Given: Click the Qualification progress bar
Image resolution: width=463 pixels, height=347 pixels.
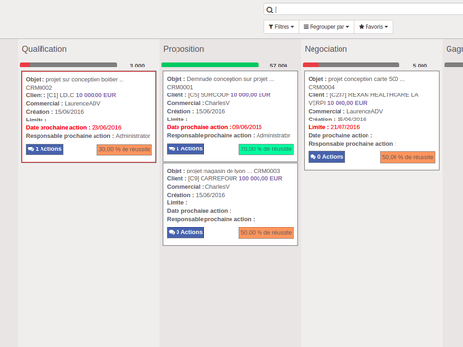Looking at the screenshot, I should click(68, 65).
